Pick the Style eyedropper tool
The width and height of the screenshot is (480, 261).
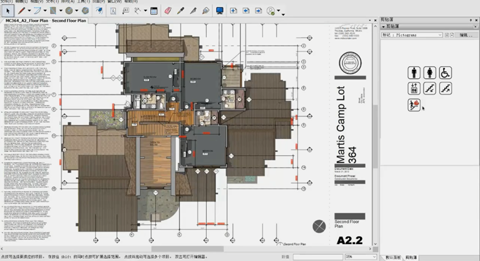click(180, 11)
